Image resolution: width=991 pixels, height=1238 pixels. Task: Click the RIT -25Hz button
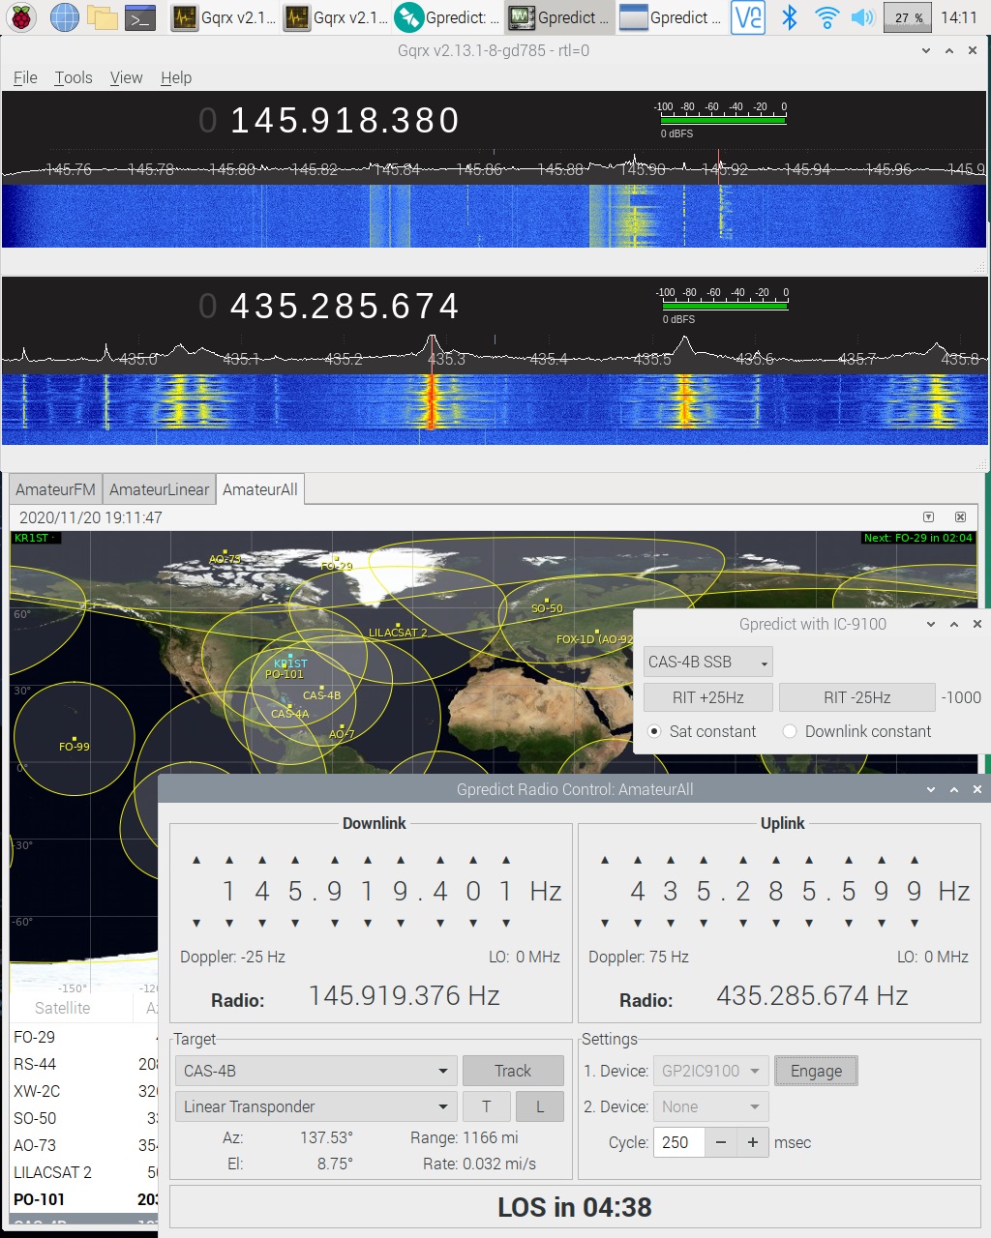click(857, 697)
